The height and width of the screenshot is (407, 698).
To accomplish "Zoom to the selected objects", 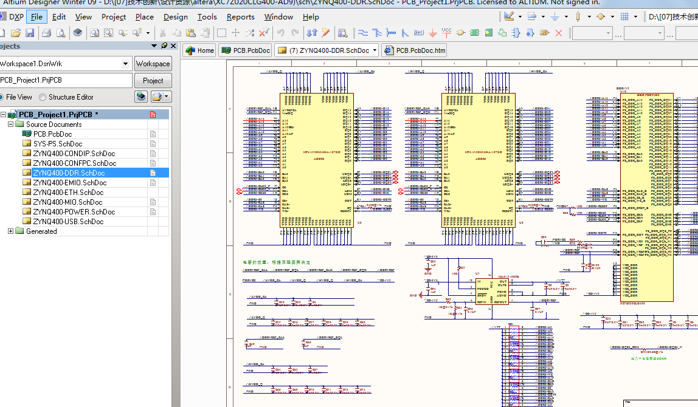I will pos(123,33).
